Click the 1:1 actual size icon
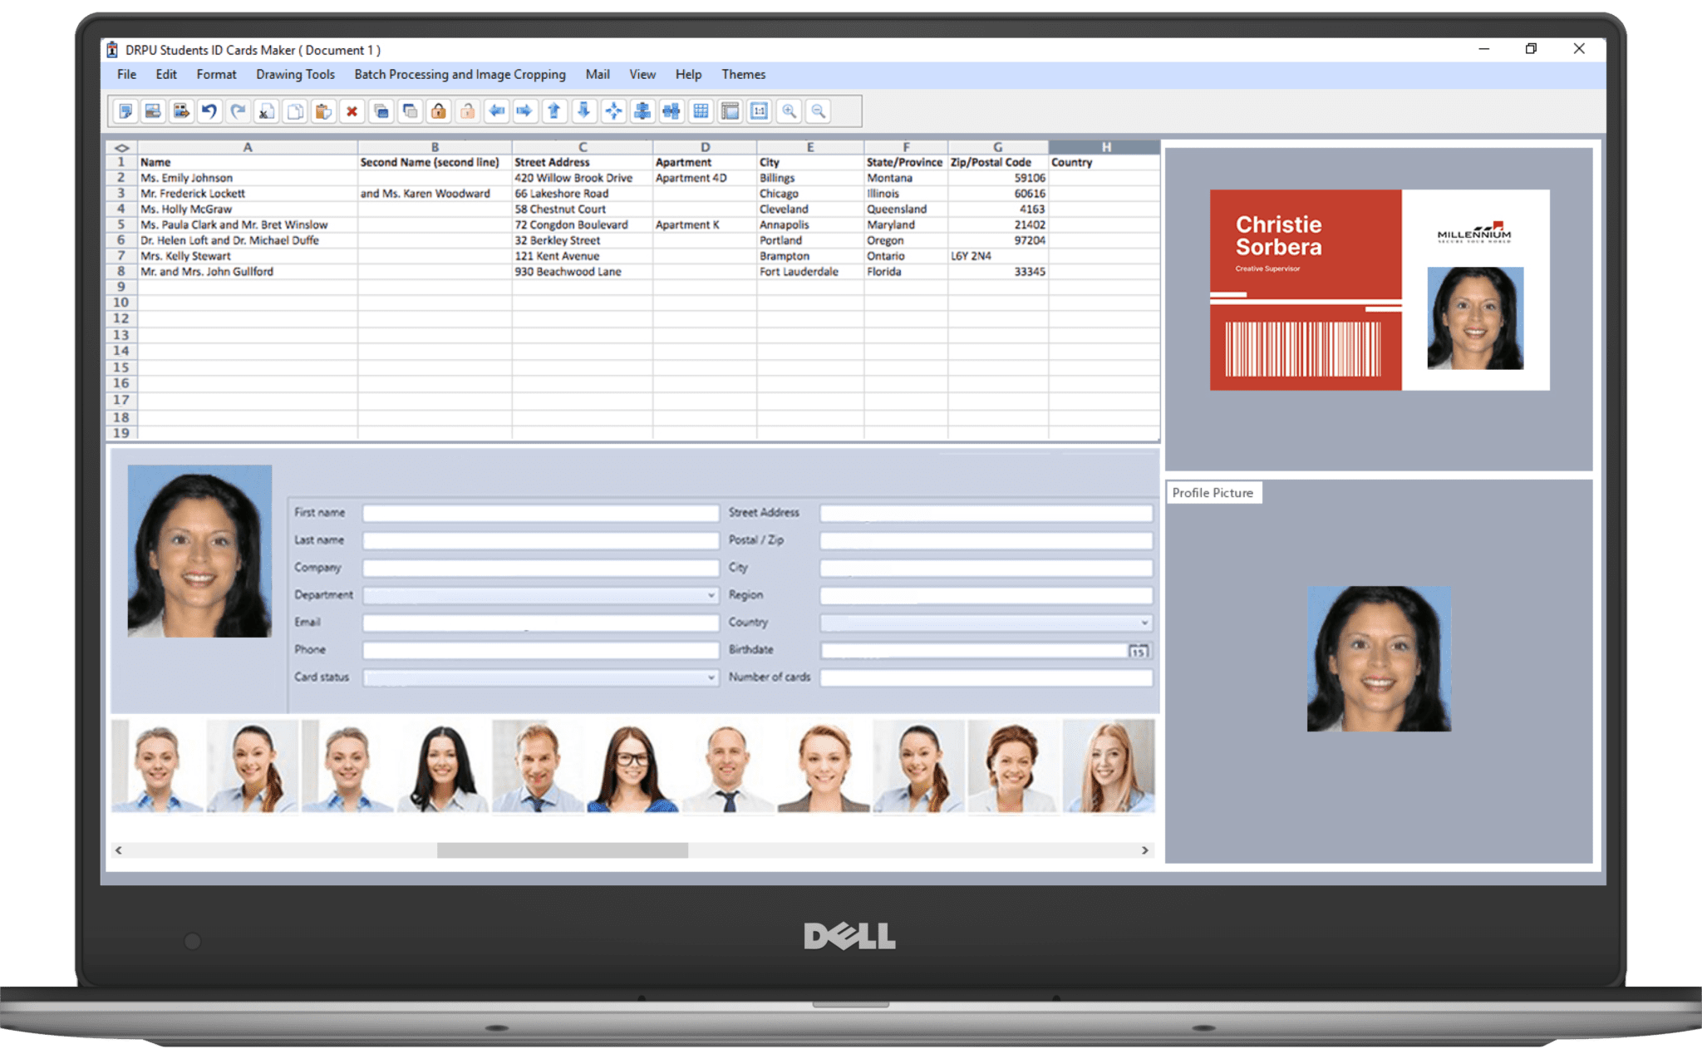Image resolution: width=1702 pixels, height=1059 pixels. pos(757,111)
